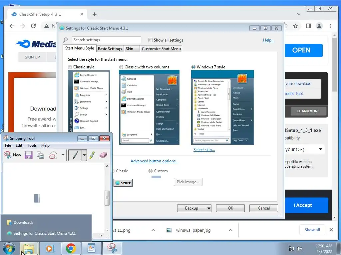Viewport: 341px width, 255px height.
Task: Expand win8wallpaper.jpg download options
Action: (231, 230)
